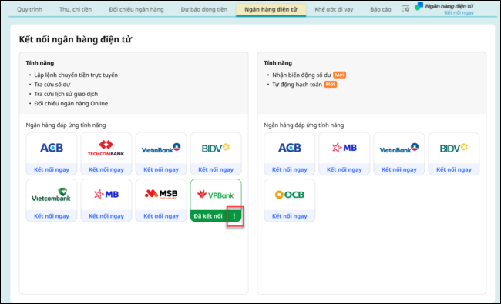
Task: Switch to Thu, chi tiền tab
Action: 76,9
